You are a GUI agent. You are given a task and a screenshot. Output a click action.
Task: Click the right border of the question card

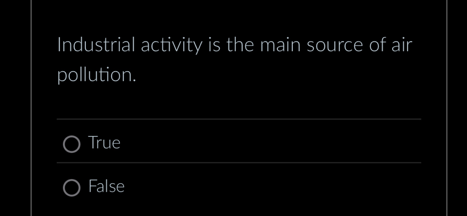point(447,108)
